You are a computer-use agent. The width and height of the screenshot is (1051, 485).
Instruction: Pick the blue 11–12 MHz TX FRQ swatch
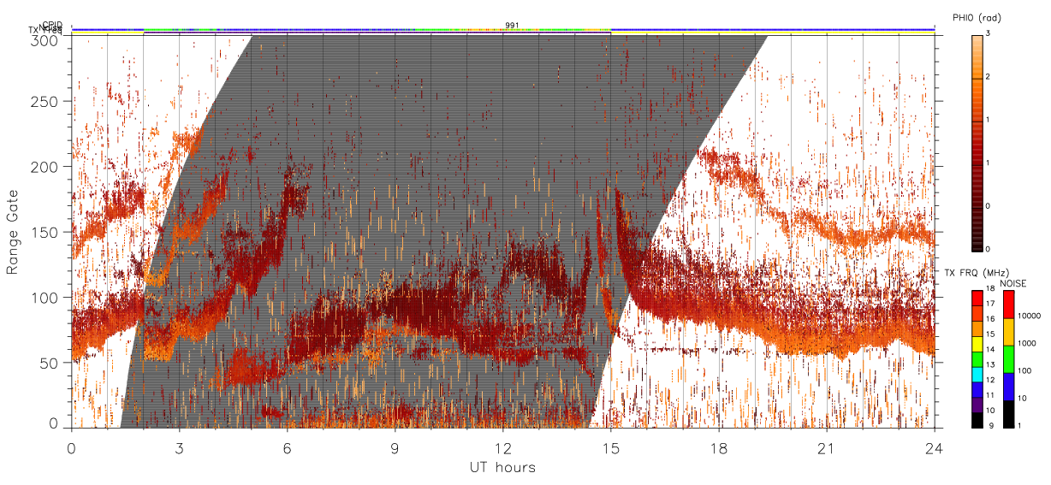point(977,390)
